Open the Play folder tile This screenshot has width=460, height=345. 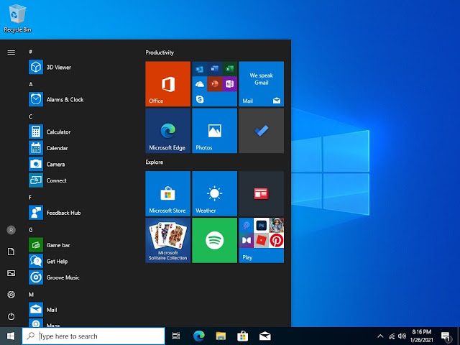coord(261,240)
